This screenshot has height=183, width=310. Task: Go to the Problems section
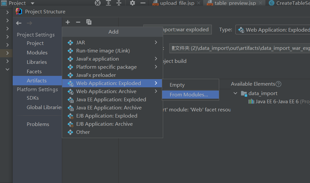(x=38, y=124)
